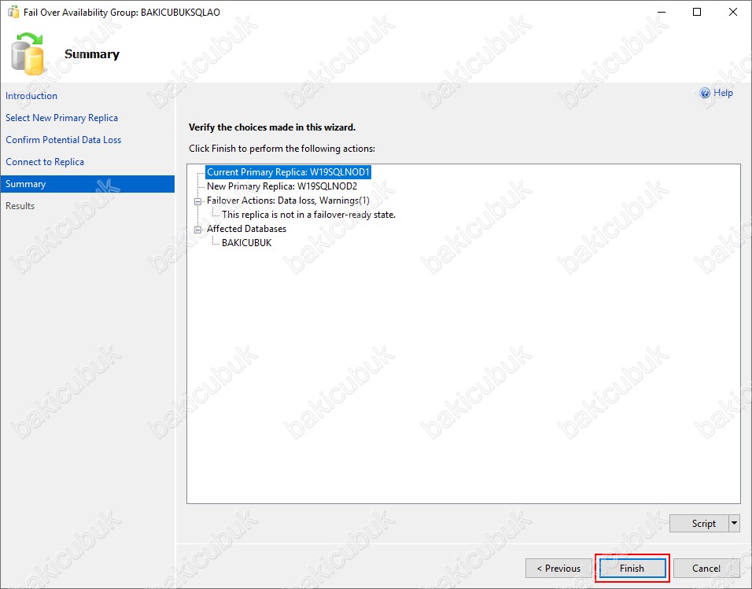Image resolution: width=752 pixels, height=589 pixels.
Task: Click the Finish button
Action: point(632,569)
